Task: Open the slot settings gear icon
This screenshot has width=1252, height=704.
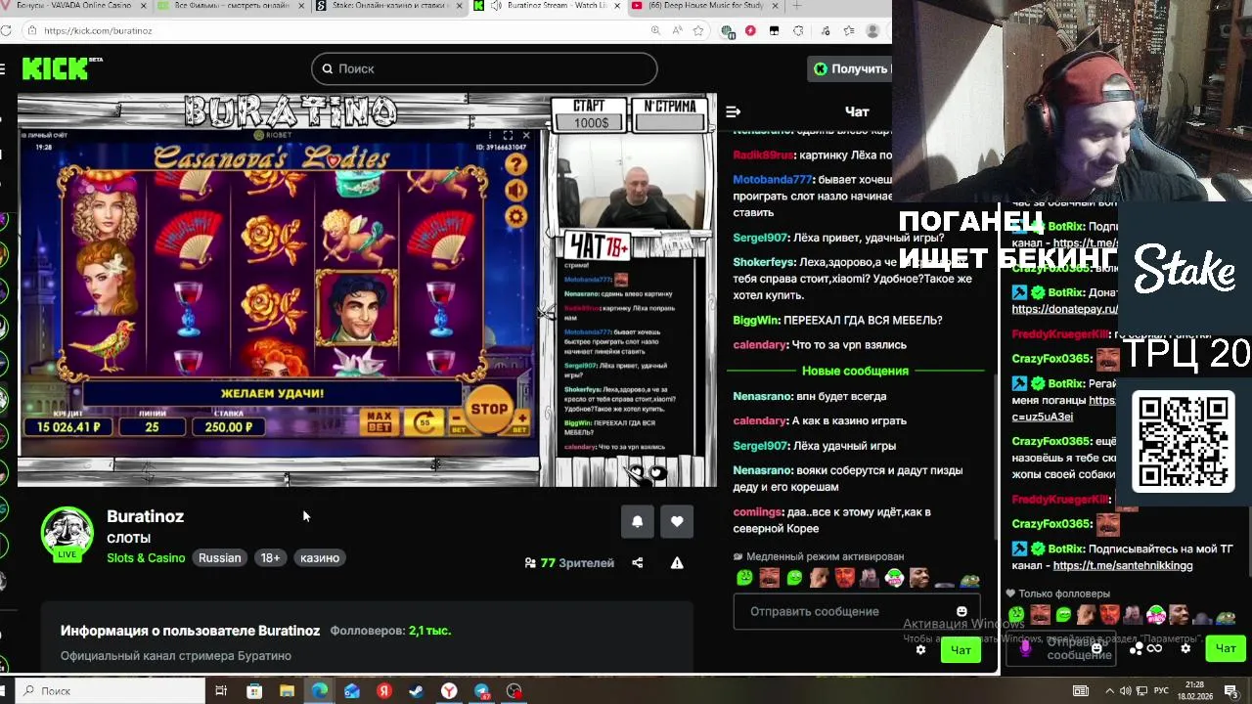Action: click(515, 217)
